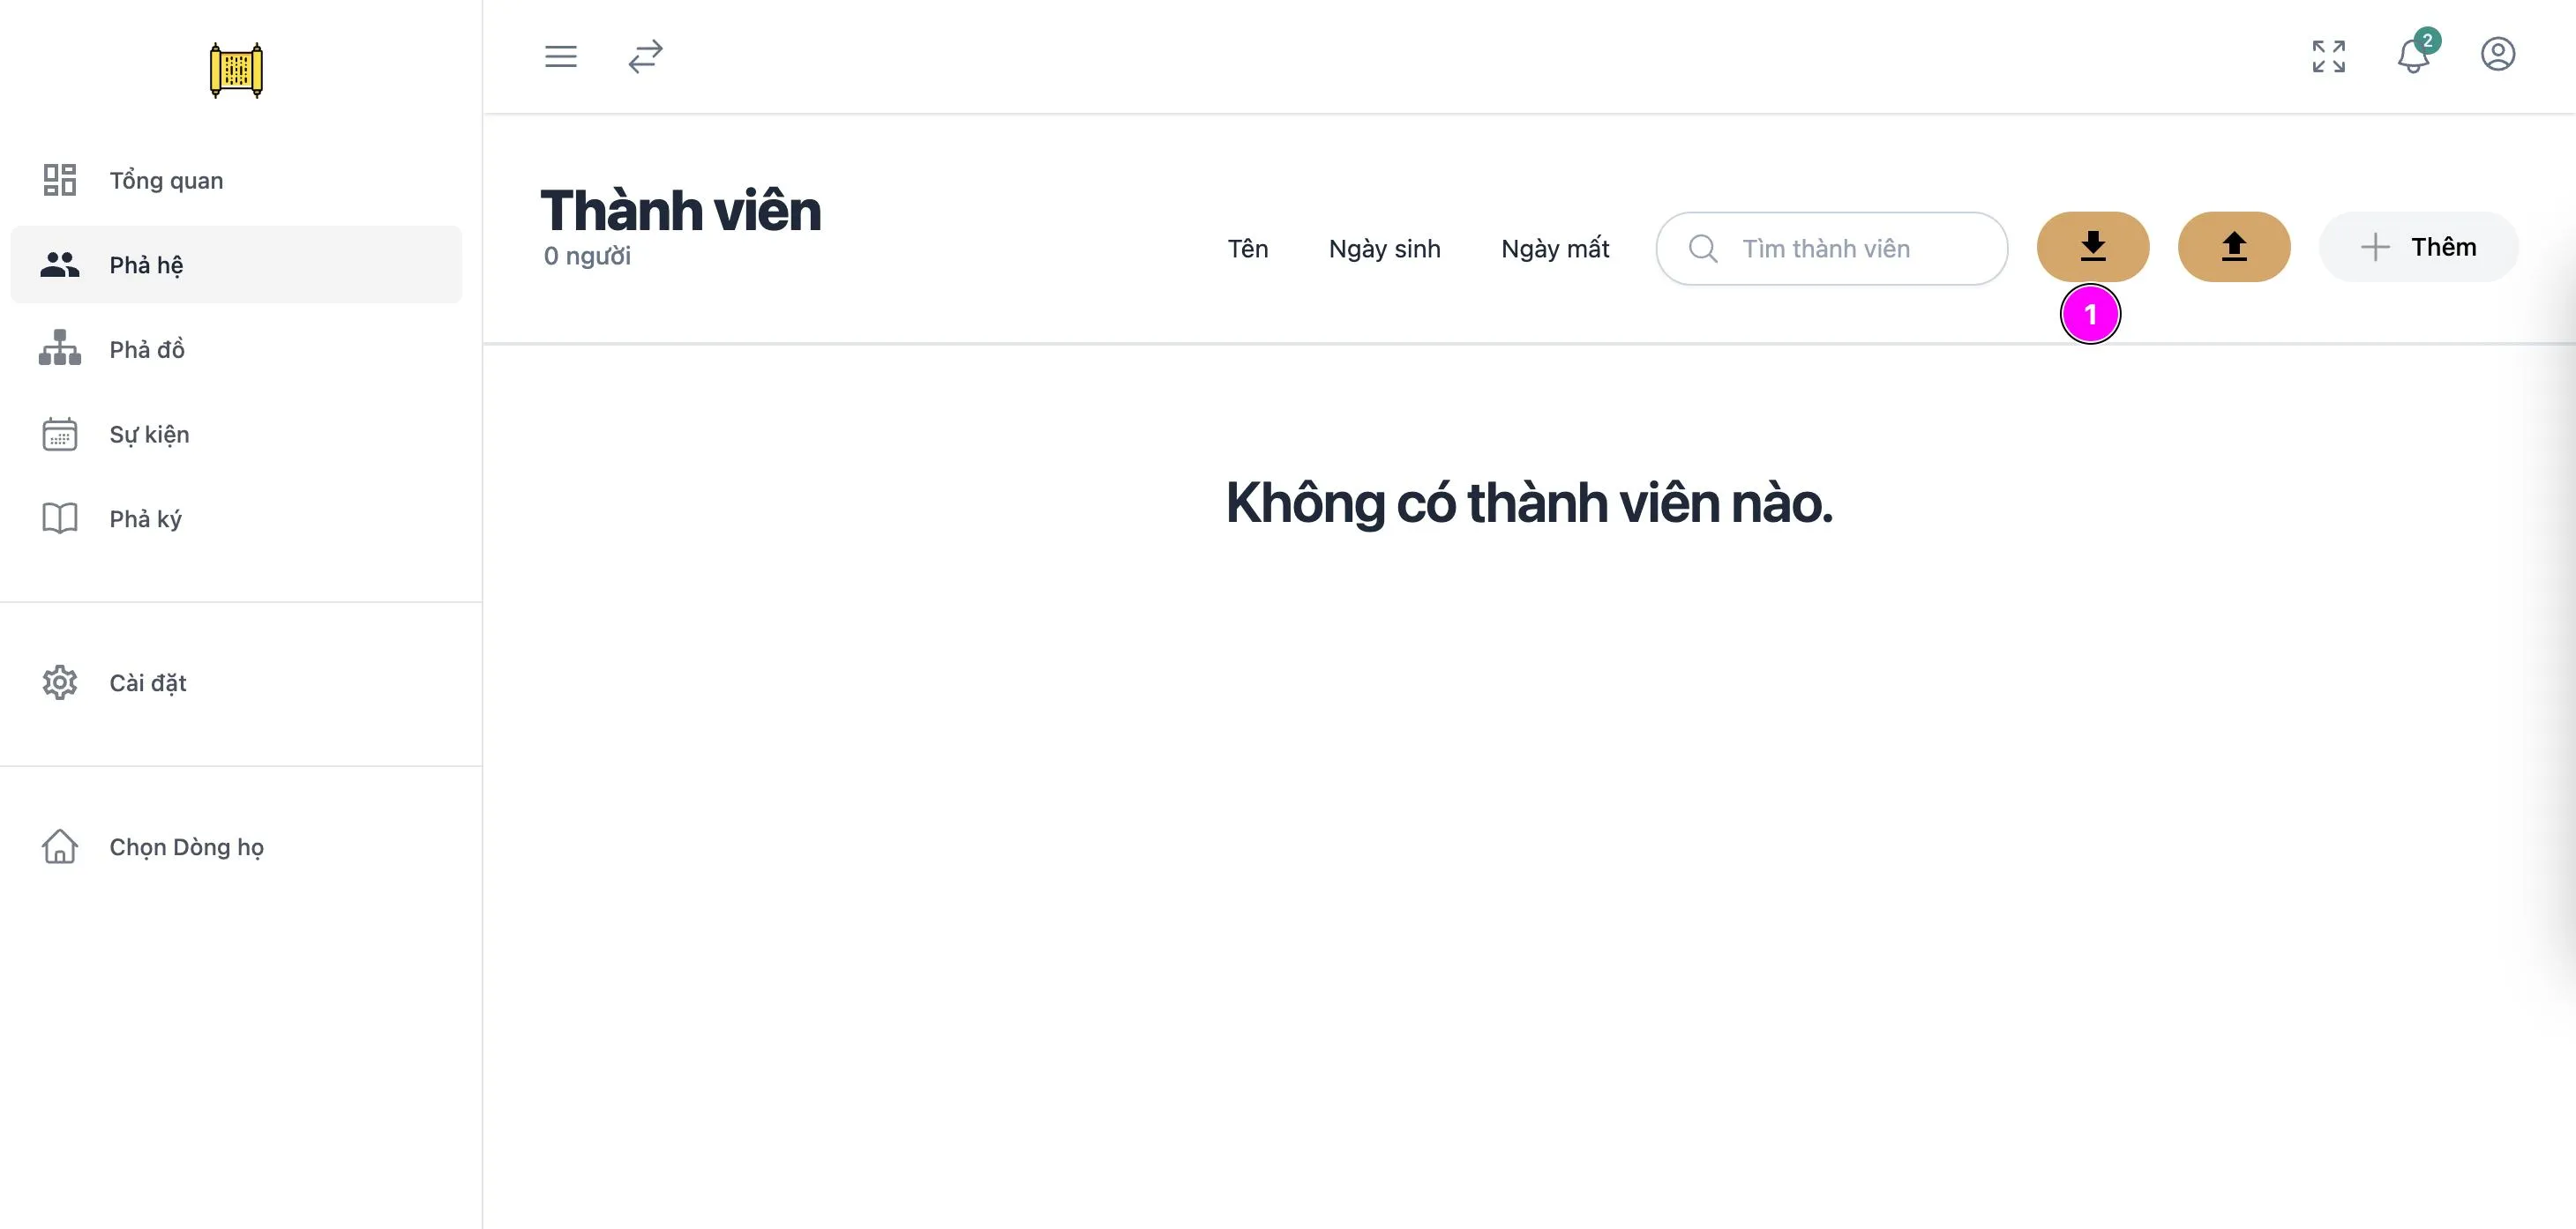Open the Cài đặt settings gear icon
The width and height of the screenshot is (2576, 1229).
pyautogui.click(x=59, y=682)
